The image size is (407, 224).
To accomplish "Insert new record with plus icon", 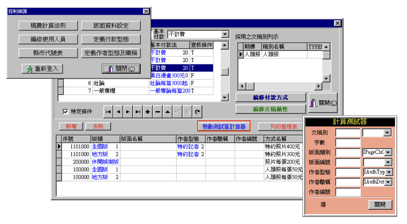I will pyautogui.click(x=148, y=112).
